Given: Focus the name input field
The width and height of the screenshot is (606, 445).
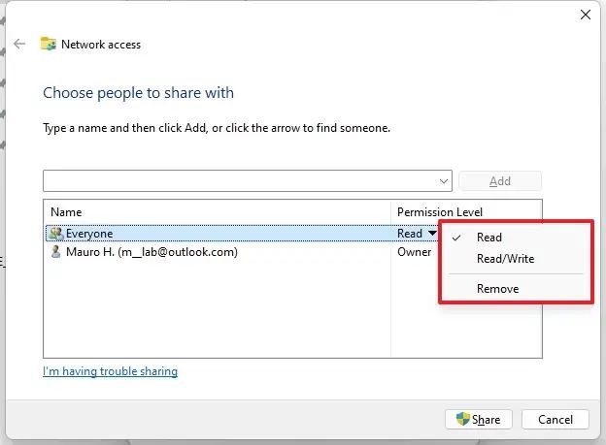Looking at the screenshot, I should tap(248, 180).
